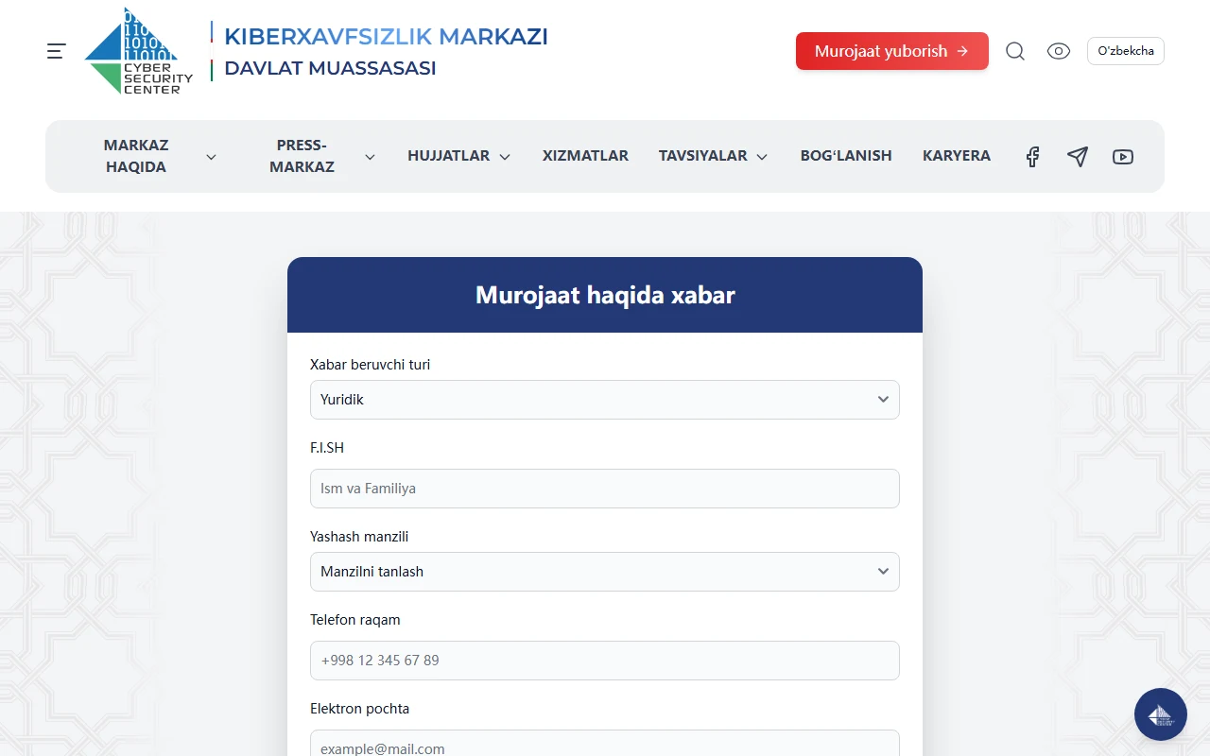Click the Telefon raqam input field

(605, 661)
